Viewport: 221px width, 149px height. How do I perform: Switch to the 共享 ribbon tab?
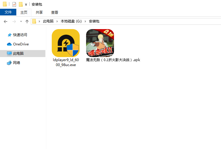click(x=39, y=12)
